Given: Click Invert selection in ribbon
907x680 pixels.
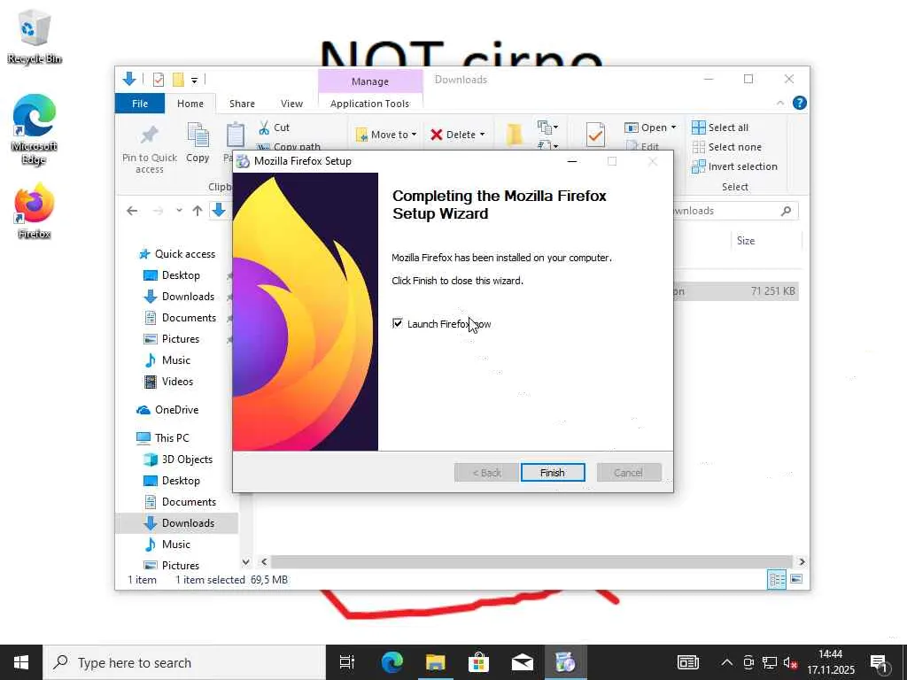Looking at the screenshot, I should tap(734, 166).
